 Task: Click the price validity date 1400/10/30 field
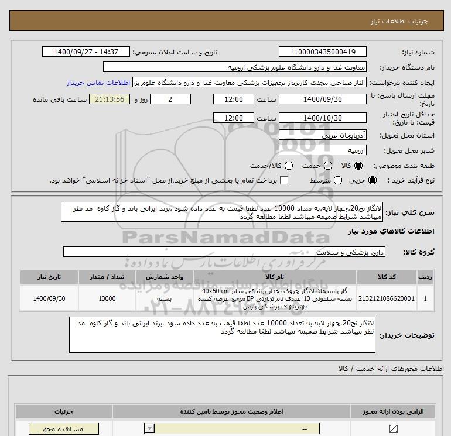pos(323,118)
